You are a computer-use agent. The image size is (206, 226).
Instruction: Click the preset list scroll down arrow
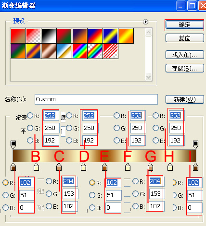pyautogui.click(x=148, y=77)
